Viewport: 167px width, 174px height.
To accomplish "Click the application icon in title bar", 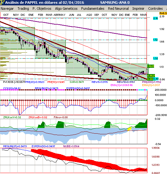I will pyautogui.click(x=2, y=3).
